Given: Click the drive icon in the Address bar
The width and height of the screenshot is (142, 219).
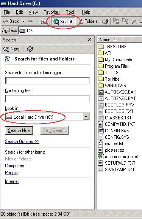Looking at the screenshot, I should click(22, 31).
